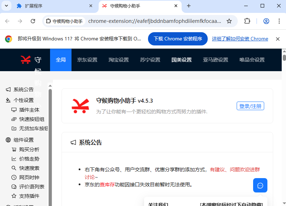
Task: Click the 系统公告 megaphone sidebar icon
Action: point(8,89)
